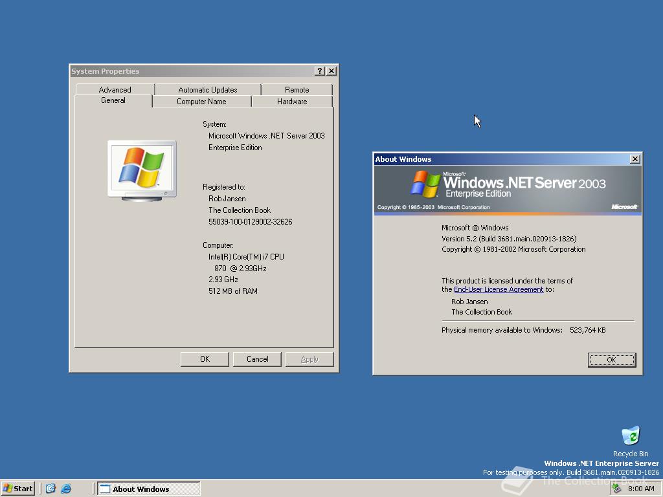
Task: Click 'Enterprise Edition' in System Properties
Action: click(x=235, y=148)
